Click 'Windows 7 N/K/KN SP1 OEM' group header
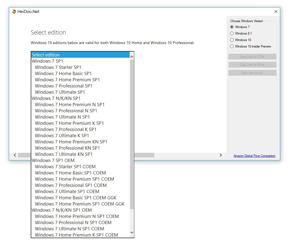This screenshot has height=243, width=288. (x=80, y=210)
